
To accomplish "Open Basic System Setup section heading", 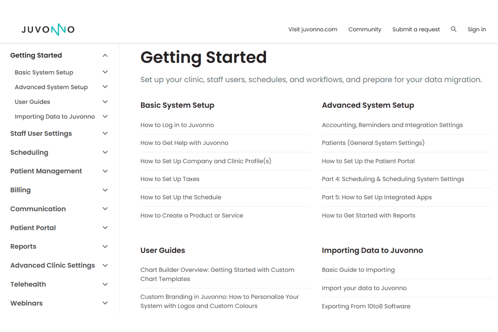I will pos(177,105).
